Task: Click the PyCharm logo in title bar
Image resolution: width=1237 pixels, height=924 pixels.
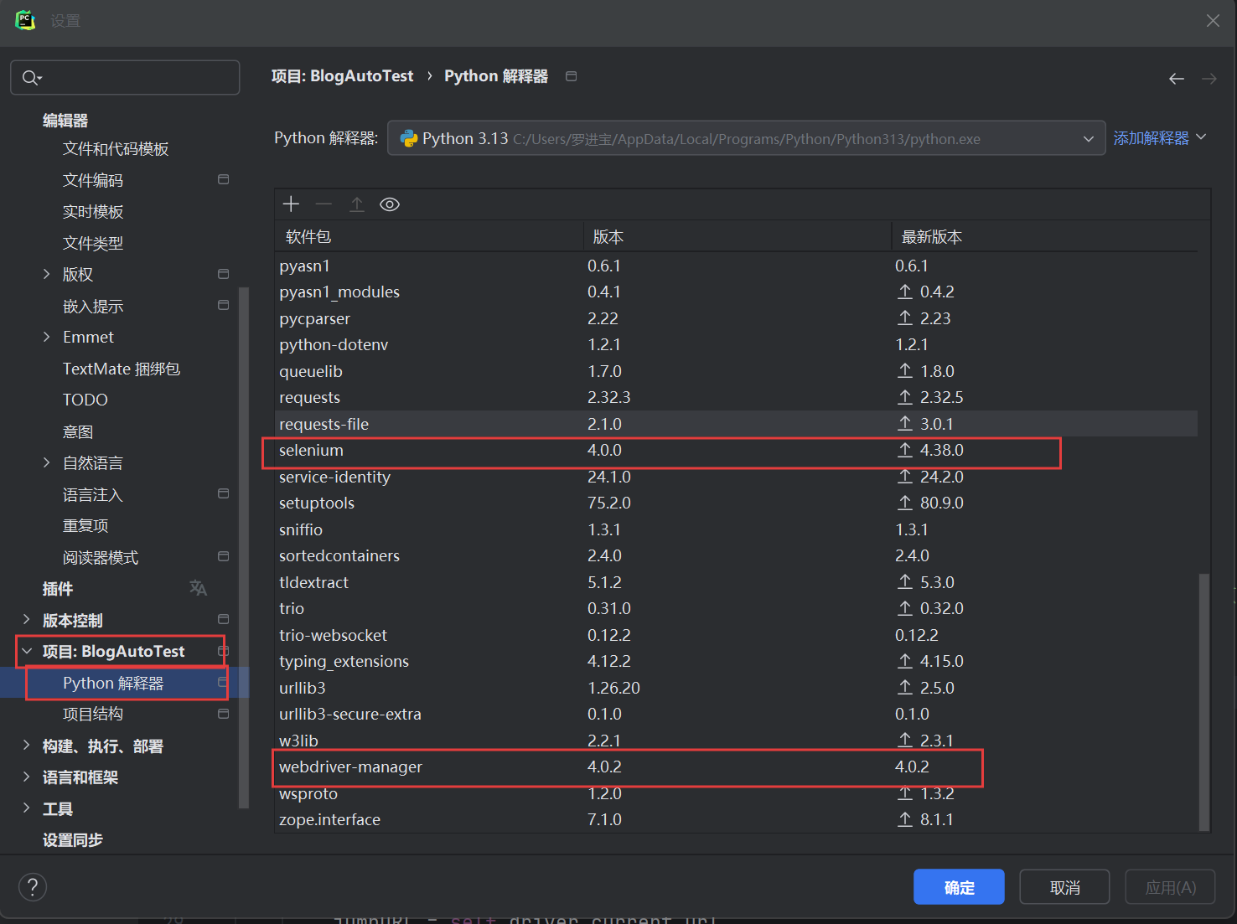Action: tap(25, 20)
